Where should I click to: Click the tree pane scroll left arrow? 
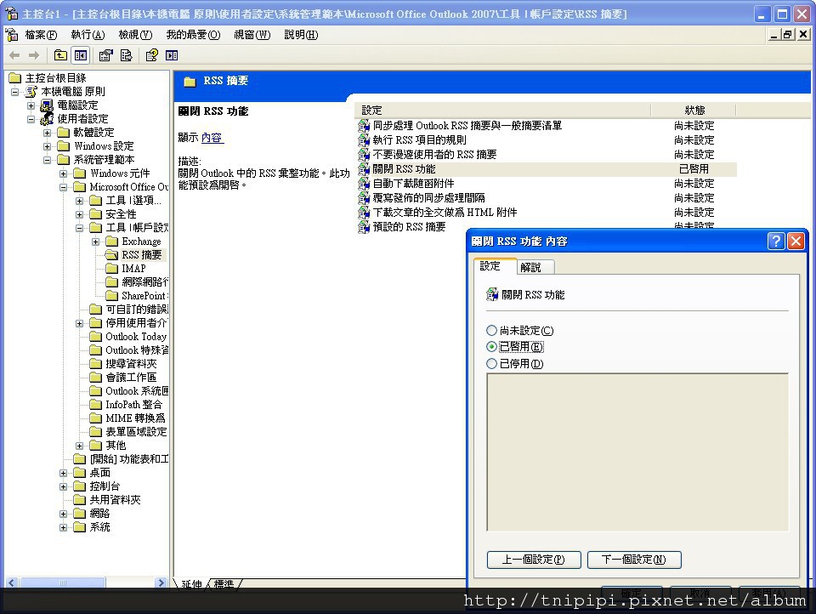tap(11, 583)
